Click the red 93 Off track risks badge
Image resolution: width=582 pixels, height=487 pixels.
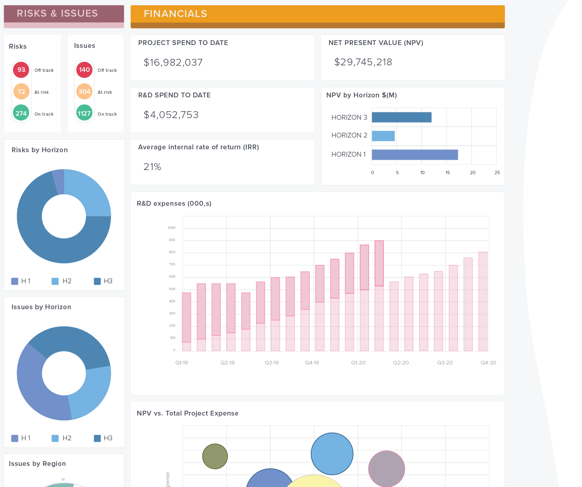point(21,70)
